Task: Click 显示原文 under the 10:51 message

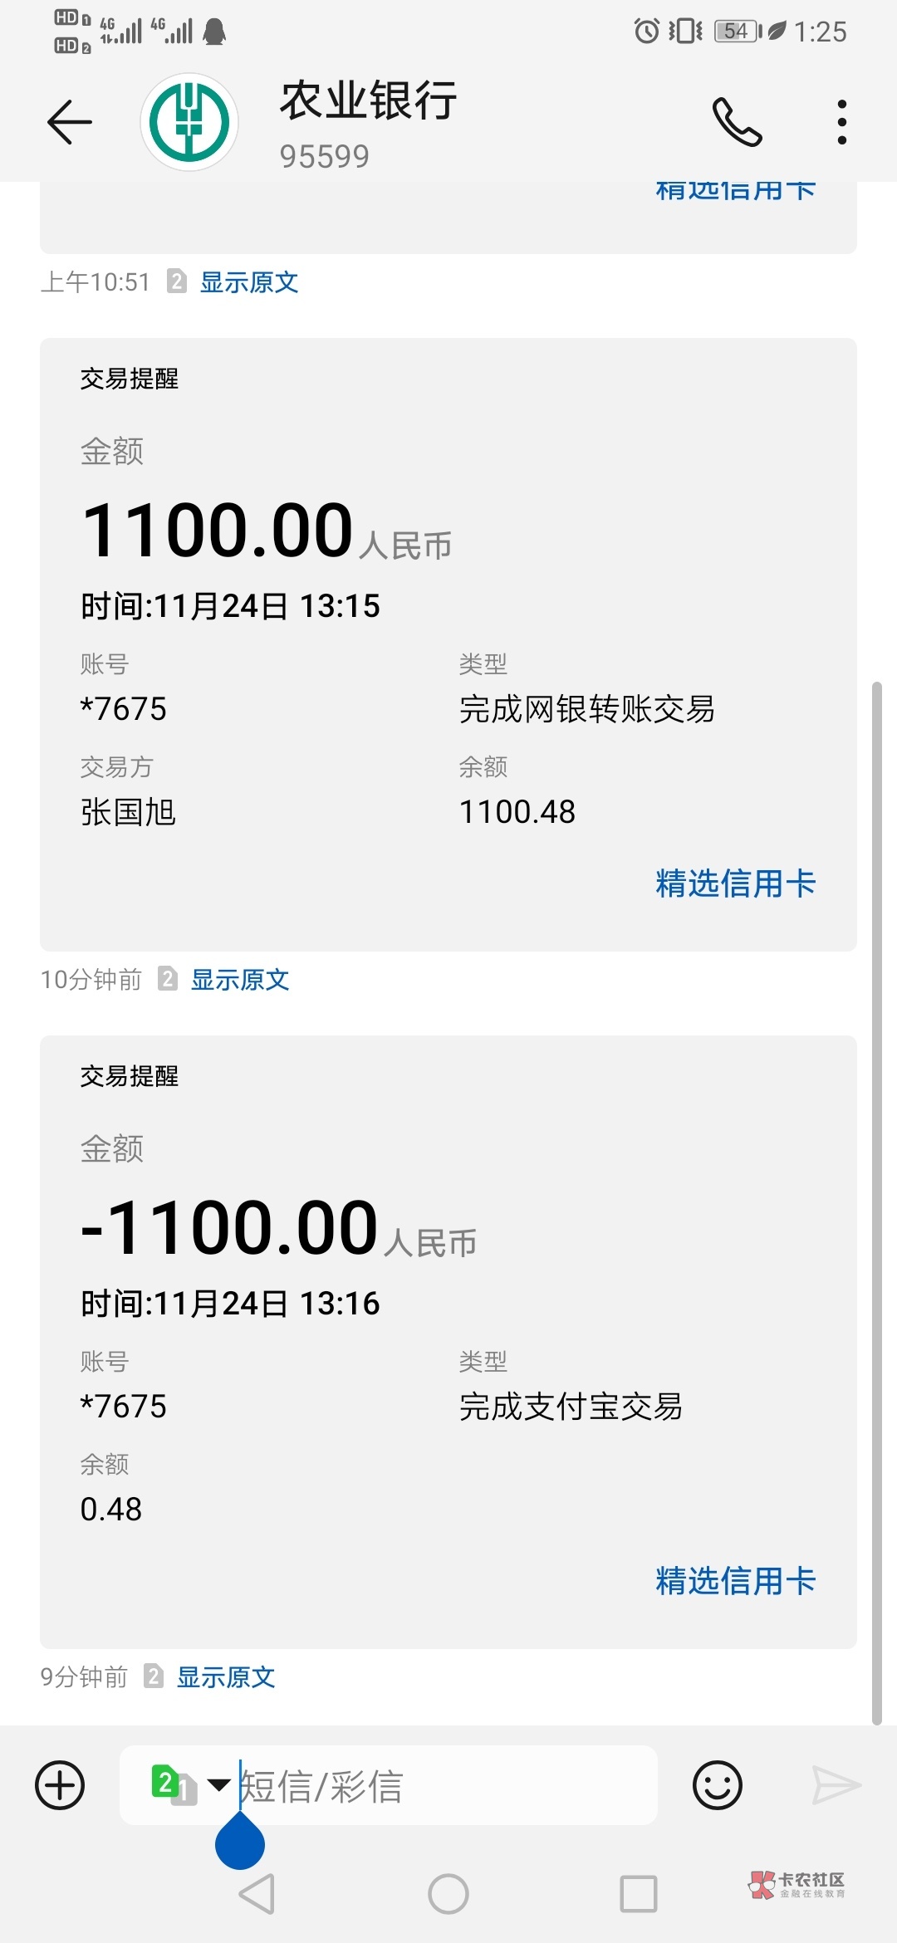Action: [x=249, y=282]
